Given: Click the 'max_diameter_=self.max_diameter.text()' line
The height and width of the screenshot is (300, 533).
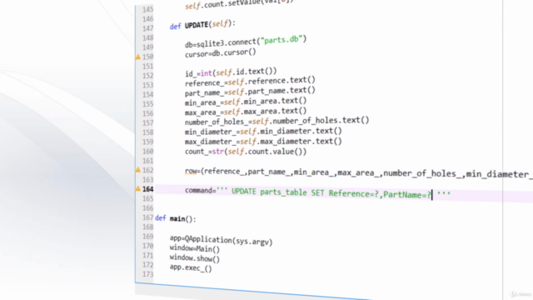Looking at the screenshot, I should (263, 142).
